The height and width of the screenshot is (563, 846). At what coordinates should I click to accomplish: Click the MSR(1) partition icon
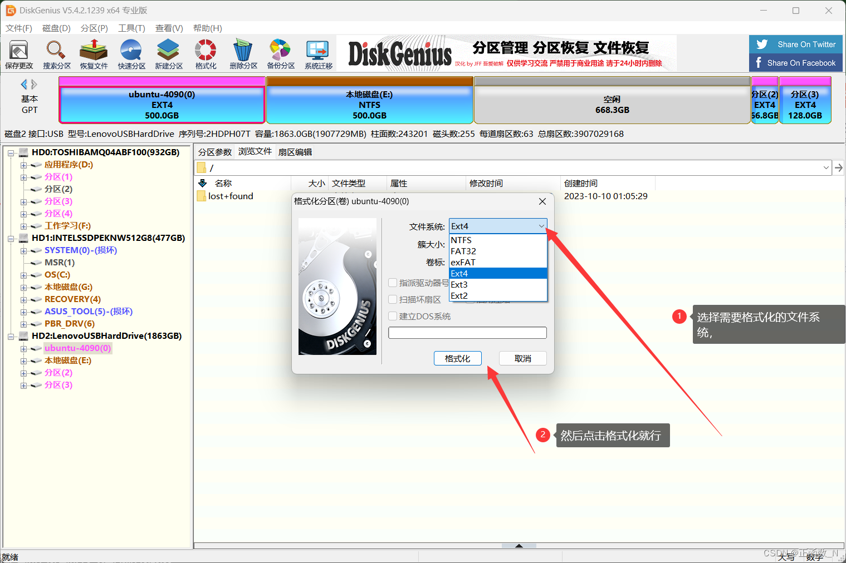point(36,263)
